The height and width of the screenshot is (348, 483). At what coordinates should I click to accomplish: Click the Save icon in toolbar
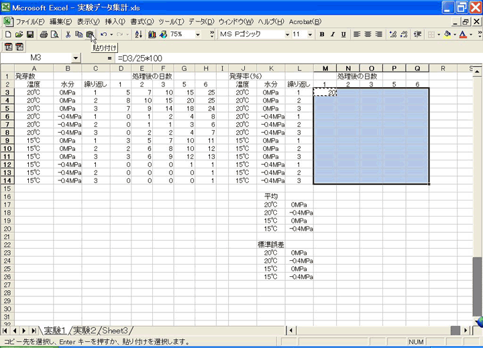pos(28,34)
